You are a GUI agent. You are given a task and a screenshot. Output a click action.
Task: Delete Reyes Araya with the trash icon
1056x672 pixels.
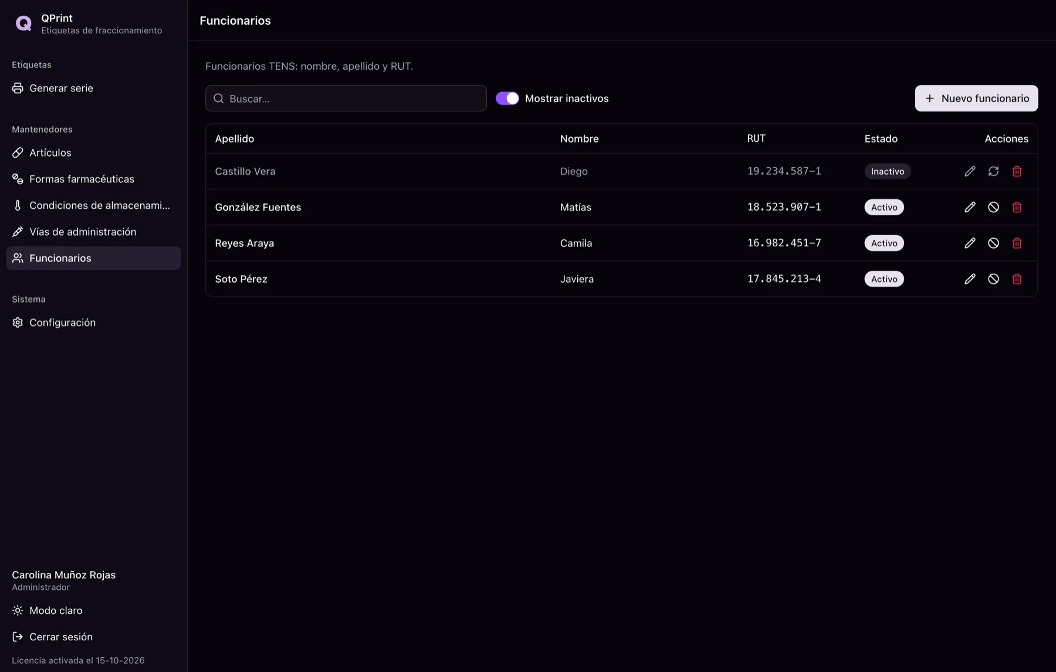point(1017,243)
